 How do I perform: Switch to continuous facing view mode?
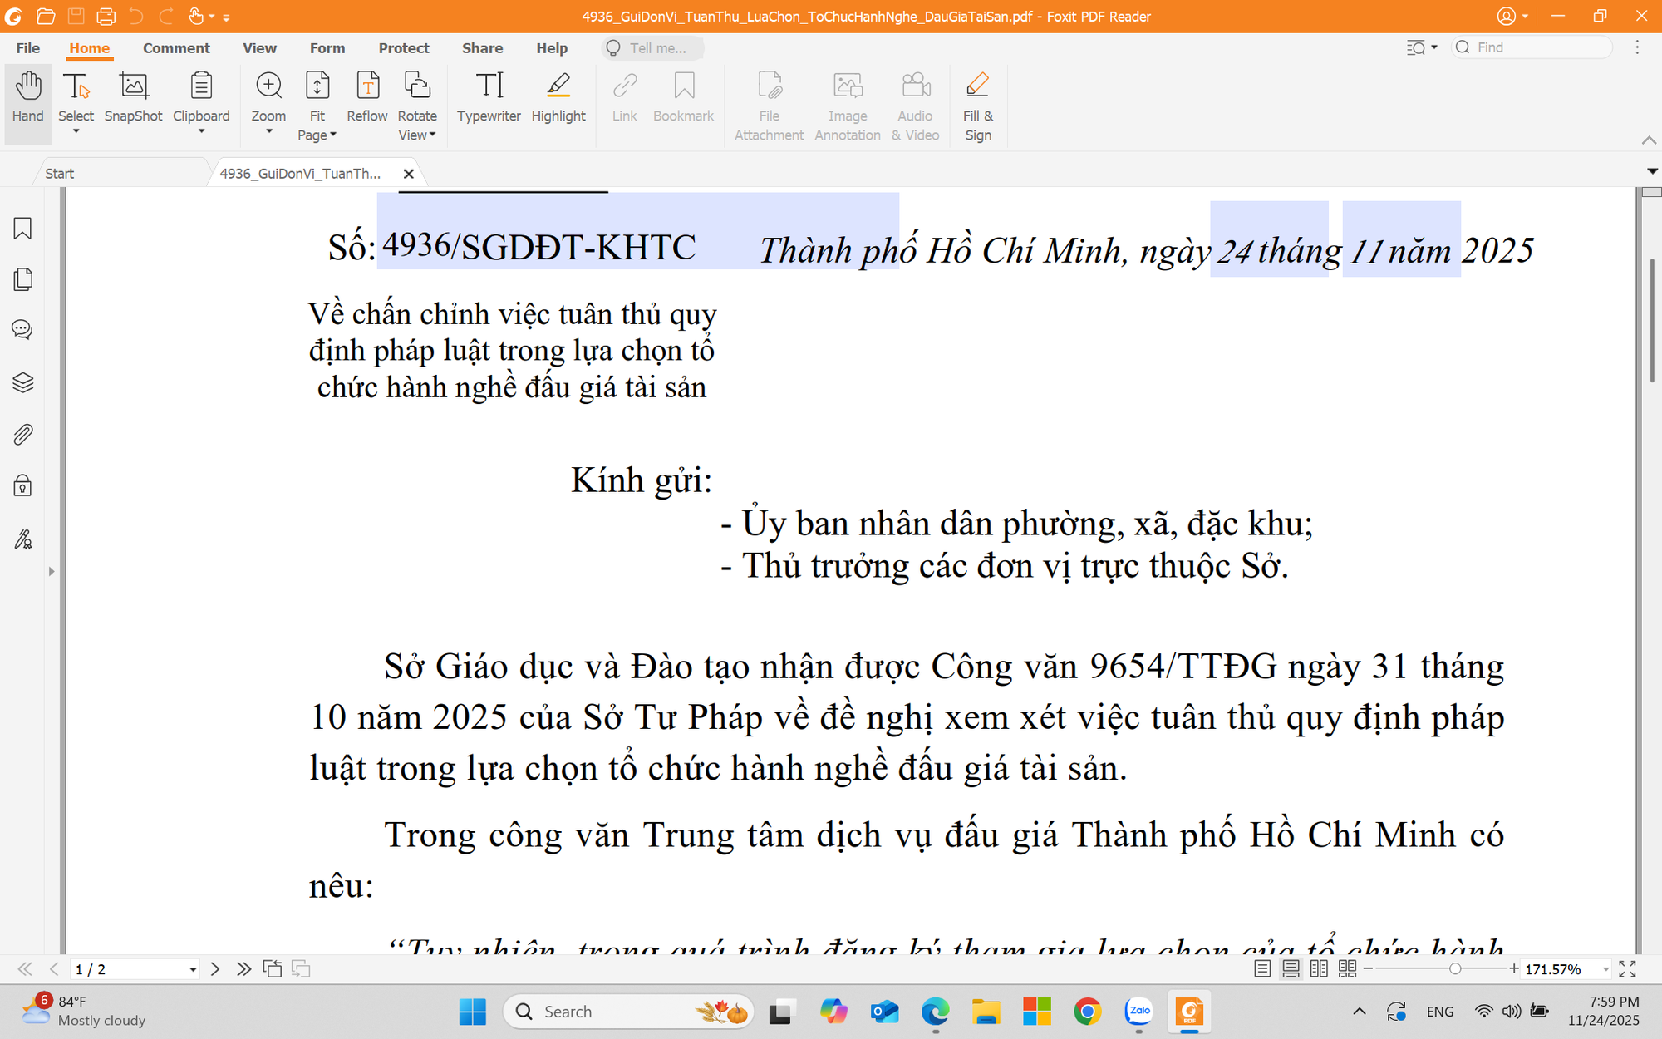[x=1347, y=969]
